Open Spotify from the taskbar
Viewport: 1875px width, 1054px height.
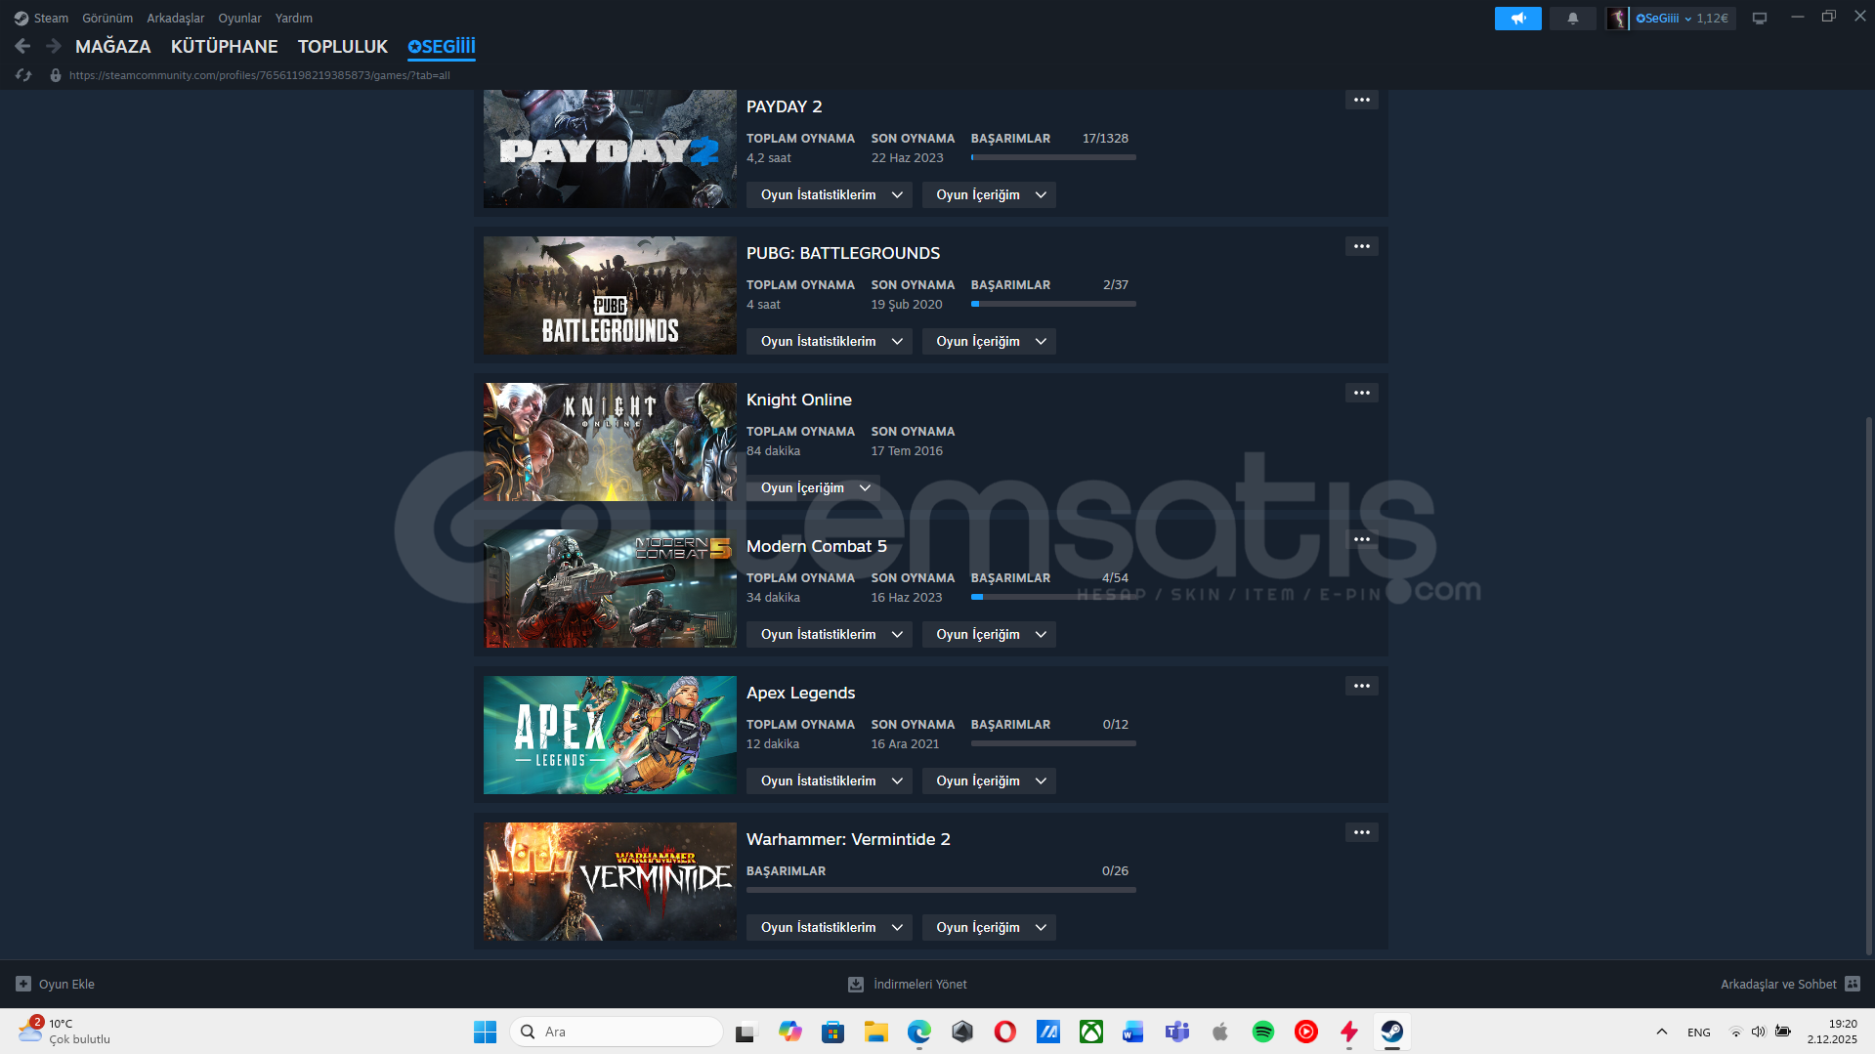point(1262,1032)
